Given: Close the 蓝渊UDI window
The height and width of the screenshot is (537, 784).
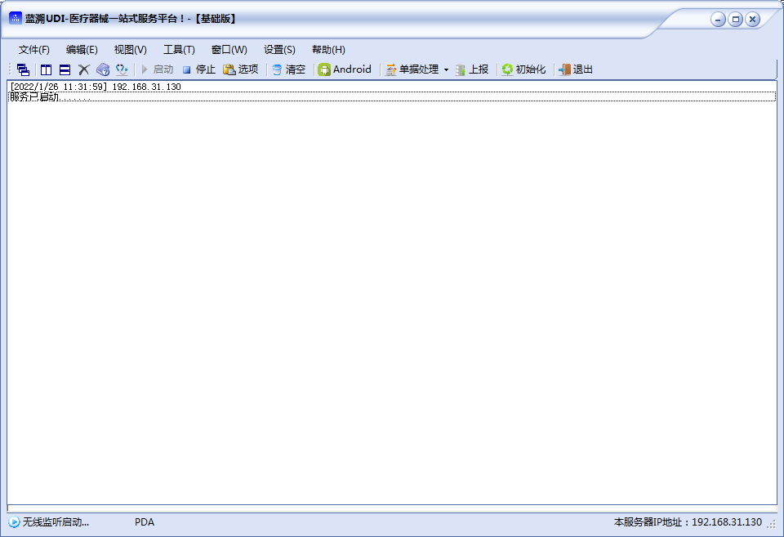Looking at the screenshot, I should pos(752,20).
